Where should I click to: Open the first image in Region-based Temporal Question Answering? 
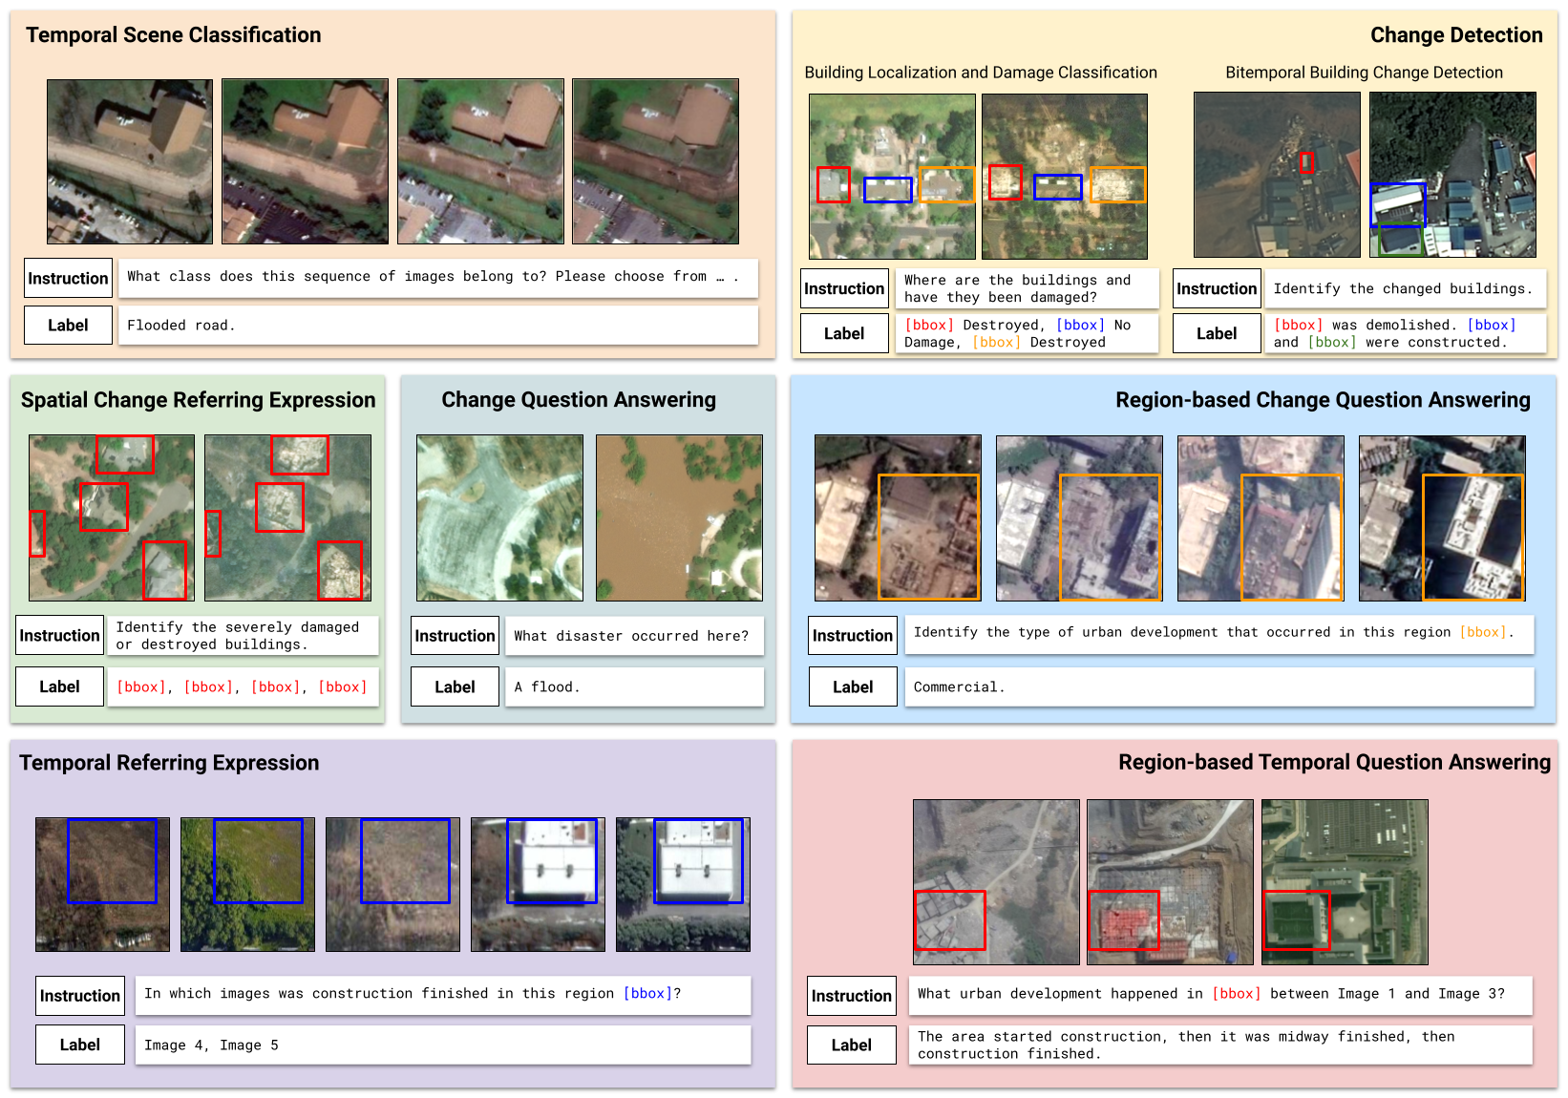996,882
